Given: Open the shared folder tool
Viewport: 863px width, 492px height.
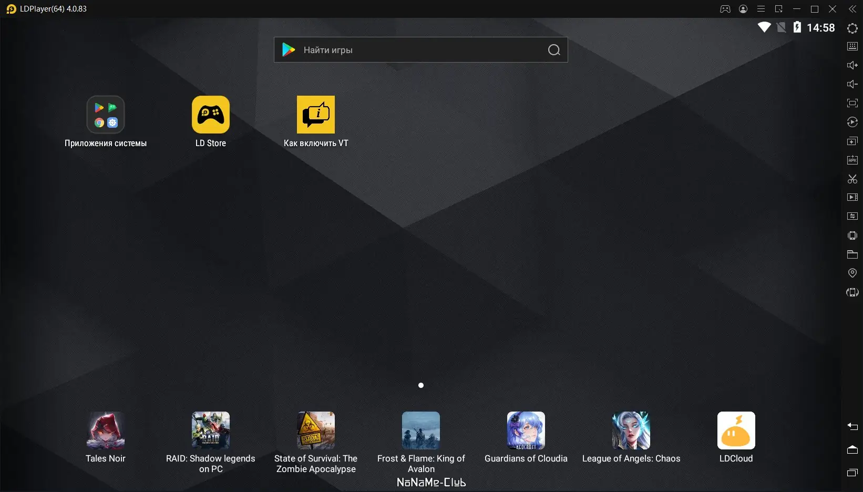Looking at the screenshot, I should point(852,254).
